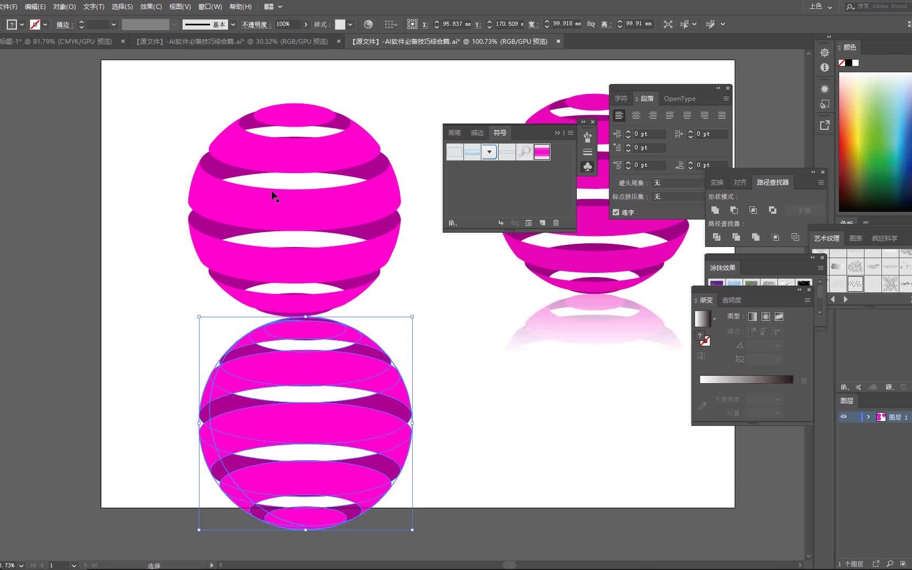Click Place Symbol Instance icon

(501, 223)
